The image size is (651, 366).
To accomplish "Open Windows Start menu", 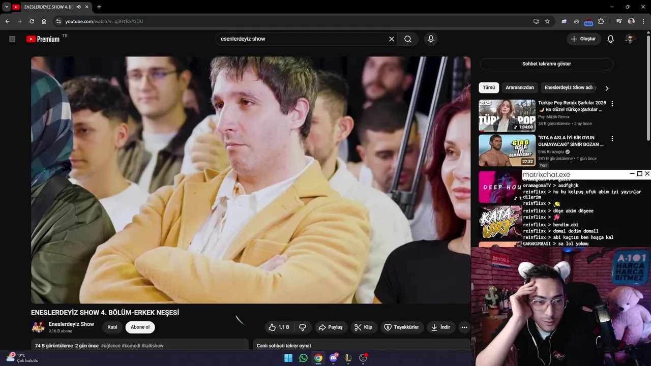I will pyautogui.click(x=288, y=358).
